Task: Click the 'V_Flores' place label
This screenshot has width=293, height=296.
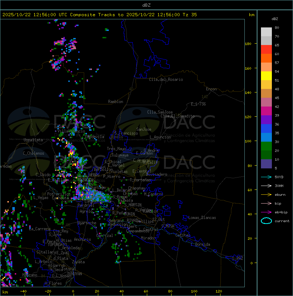Action: (x=53, y=283)
